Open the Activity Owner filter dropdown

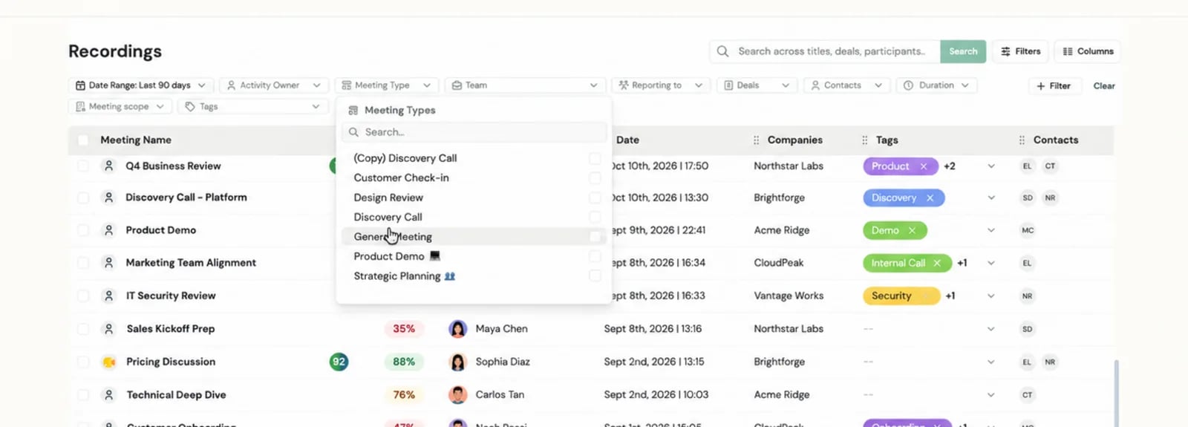[274, 85]
